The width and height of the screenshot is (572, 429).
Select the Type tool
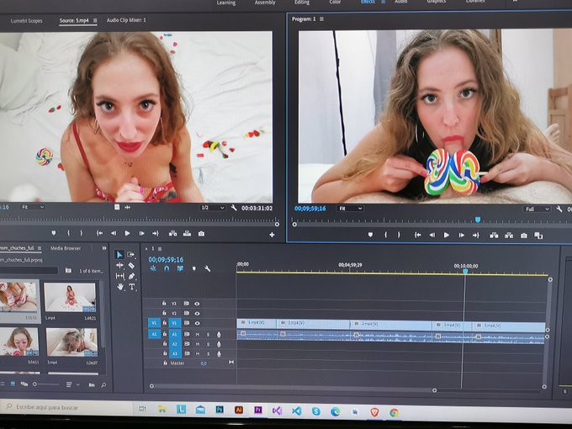(132, 287)
